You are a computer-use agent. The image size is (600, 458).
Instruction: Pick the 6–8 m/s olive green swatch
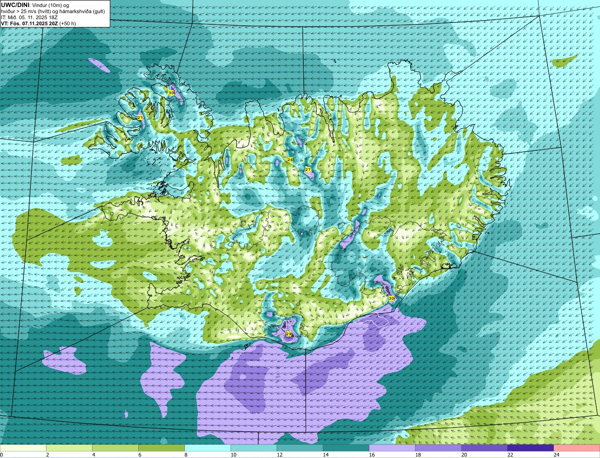(162, 448)
